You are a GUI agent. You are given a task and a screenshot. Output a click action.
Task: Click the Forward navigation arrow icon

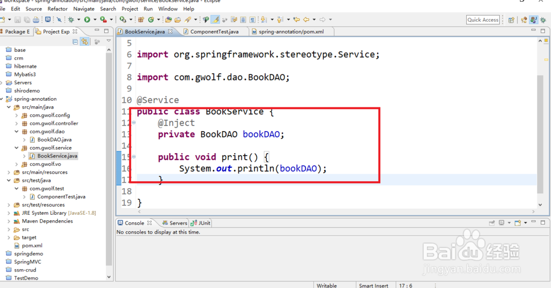click(322, 20)
